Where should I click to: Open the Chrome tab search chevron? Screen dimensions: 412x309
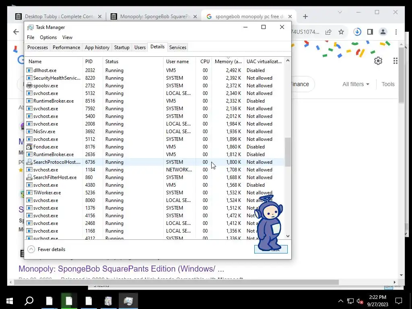pyautogui.click(x=340, y=12)
